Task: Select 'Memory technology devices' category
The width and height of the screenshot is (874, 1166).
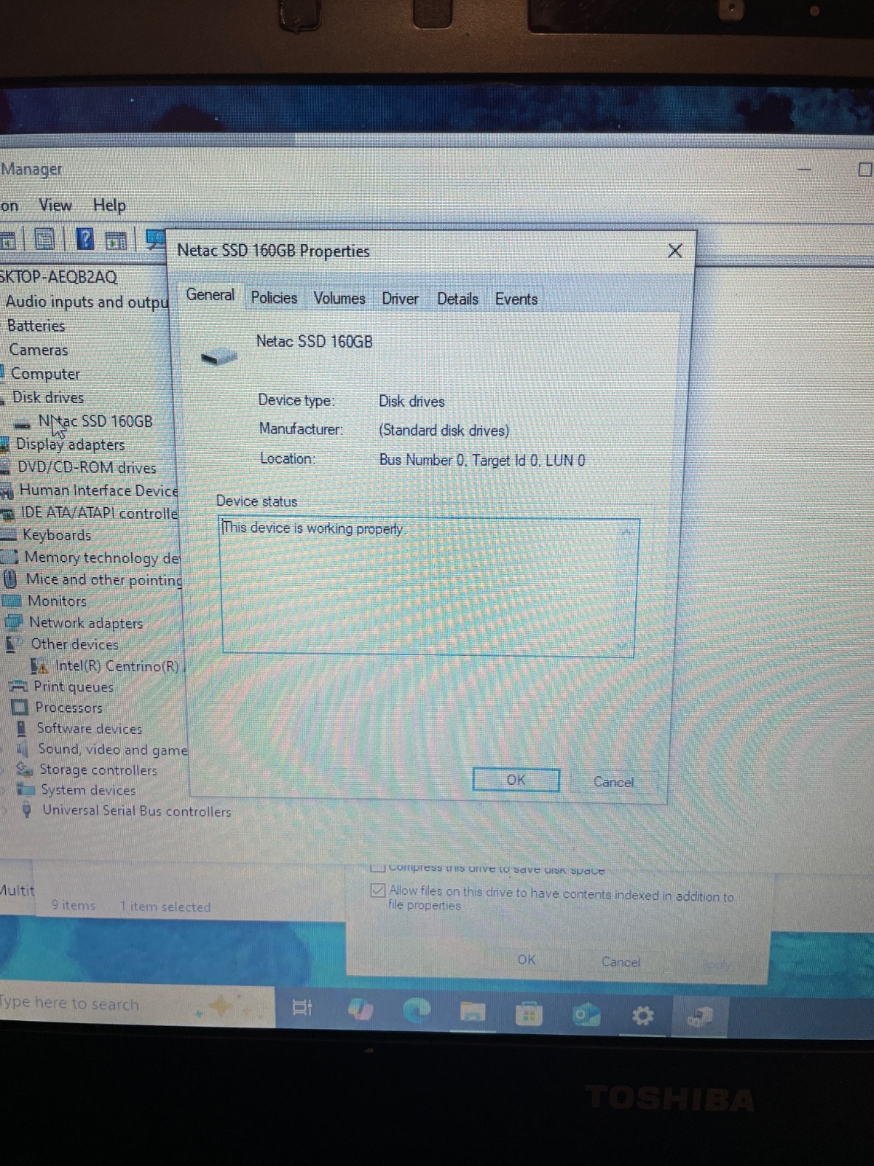Action: point(102,557)
